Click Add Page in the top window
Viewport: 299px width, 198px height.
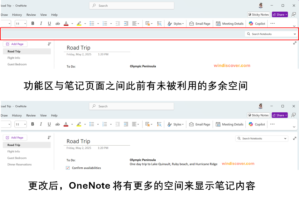coord(15,44)
